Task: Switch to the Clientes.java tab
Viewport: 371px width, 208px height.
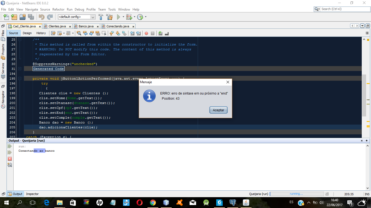Action: (57, 26)
